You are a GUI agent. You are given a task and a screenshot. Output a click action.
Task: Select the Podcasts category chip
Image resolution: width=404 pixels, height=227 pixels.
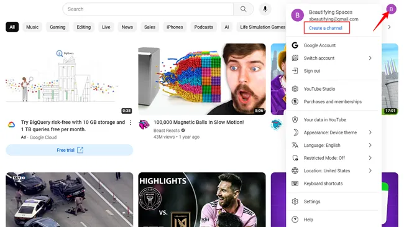pyautogui.click(x=203, y=27)
